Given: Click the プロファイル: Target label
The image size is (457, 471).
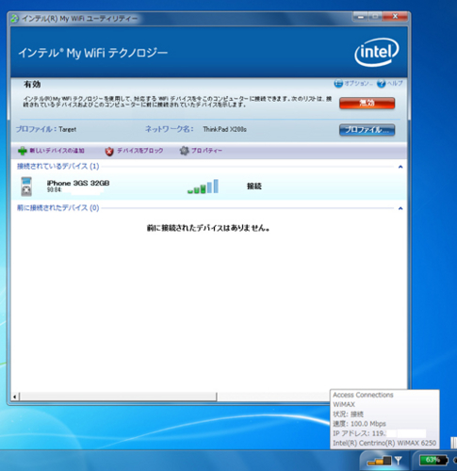Looking at the screenshot, I should 46,129.
